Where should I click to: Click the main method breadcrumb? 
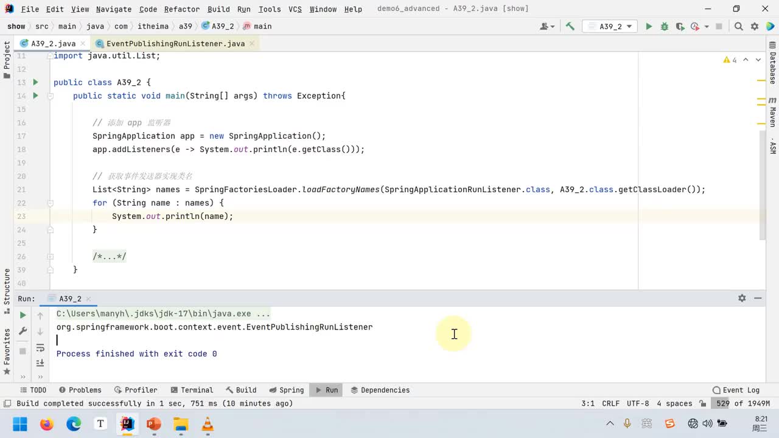click(x=257, y=26)
